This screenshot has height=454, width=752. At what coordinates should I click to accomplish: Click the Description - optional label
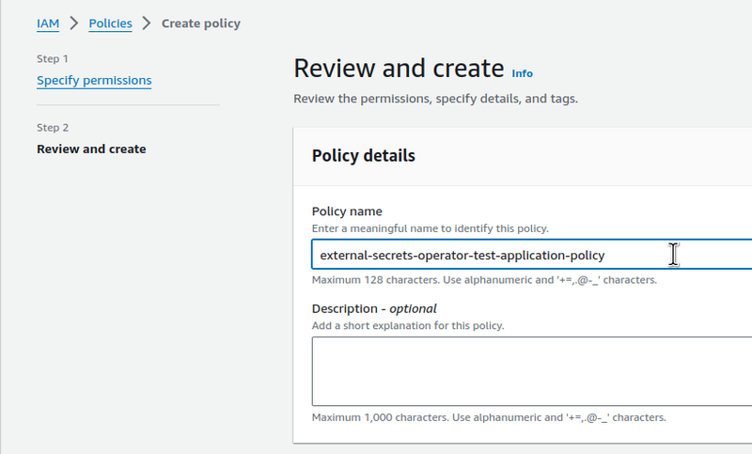point(374,308)
